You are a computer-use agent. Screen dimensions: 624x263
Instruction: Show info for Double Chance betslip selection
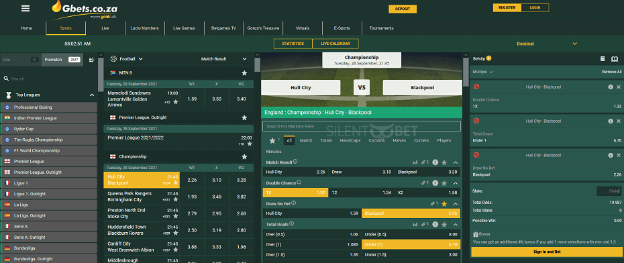611,87
